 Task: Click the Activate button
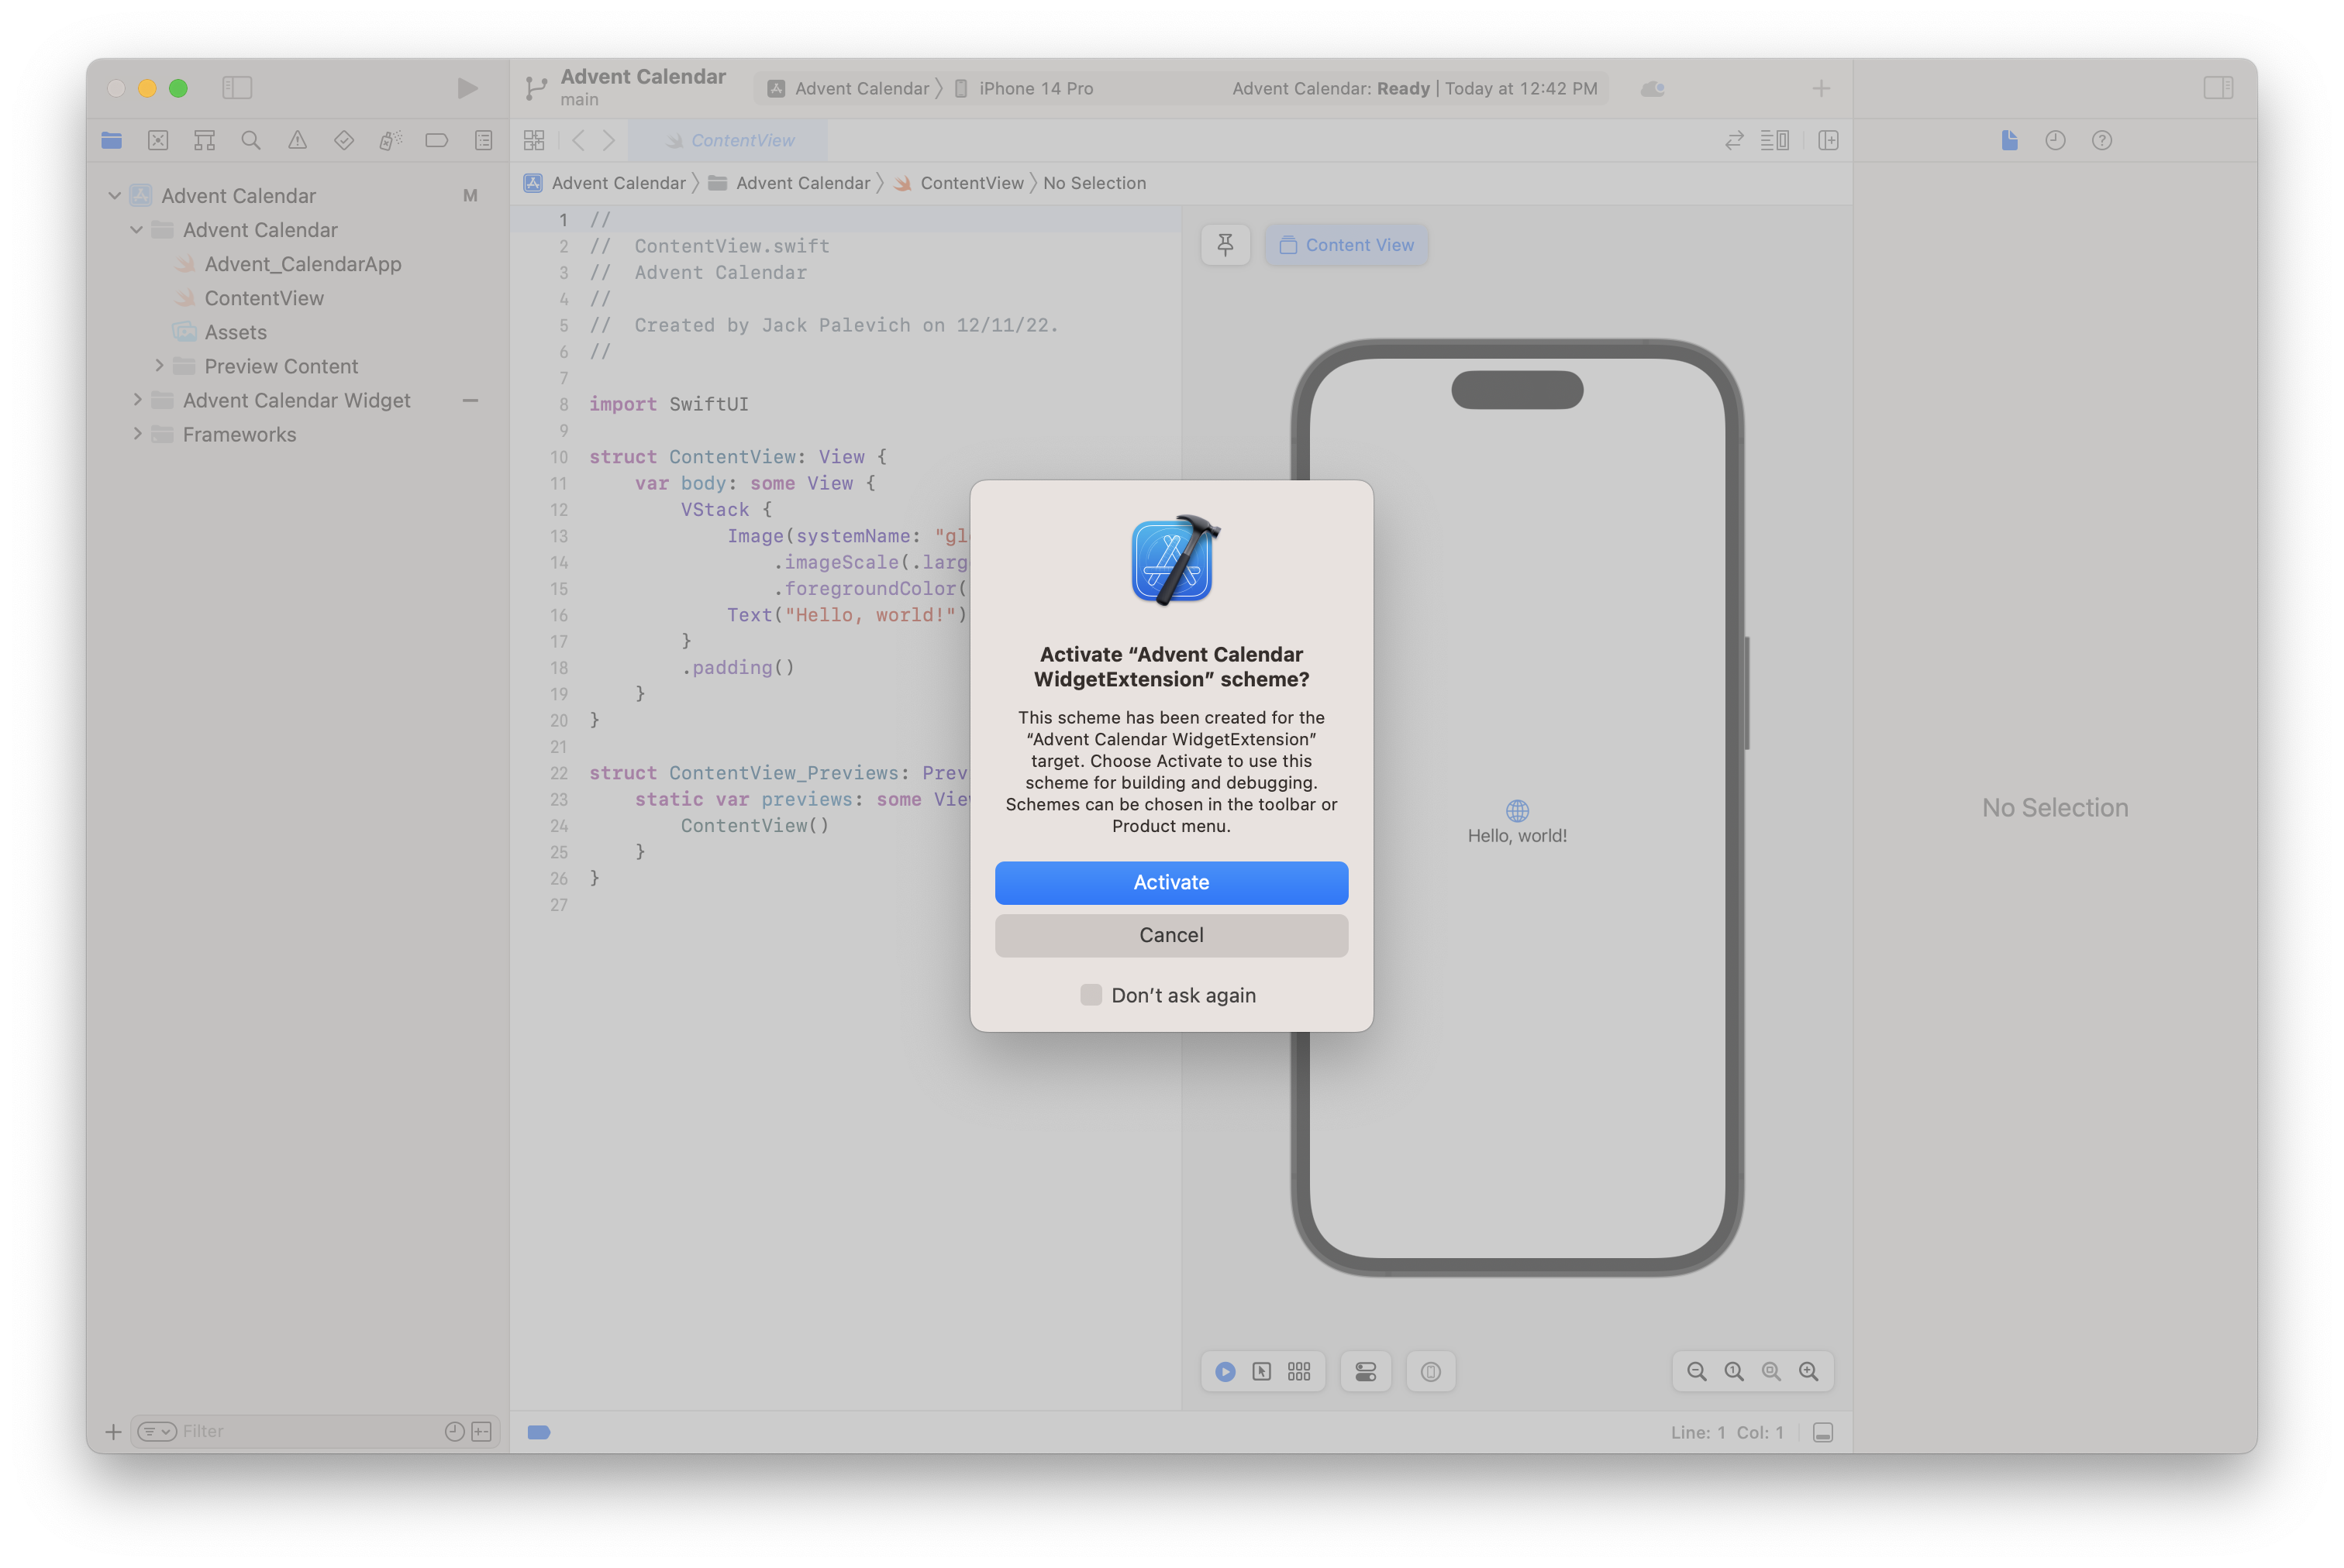click(1171, 882)
